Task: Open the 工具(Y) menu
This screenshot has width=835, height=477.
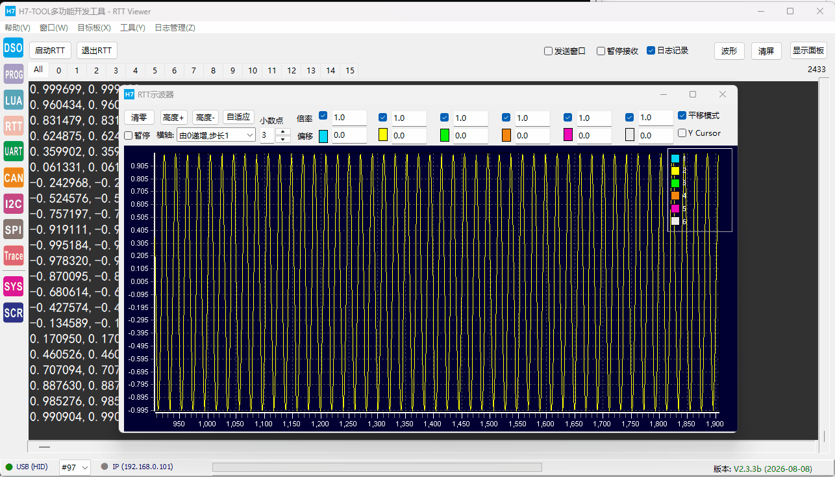Action: coord(132,28)
